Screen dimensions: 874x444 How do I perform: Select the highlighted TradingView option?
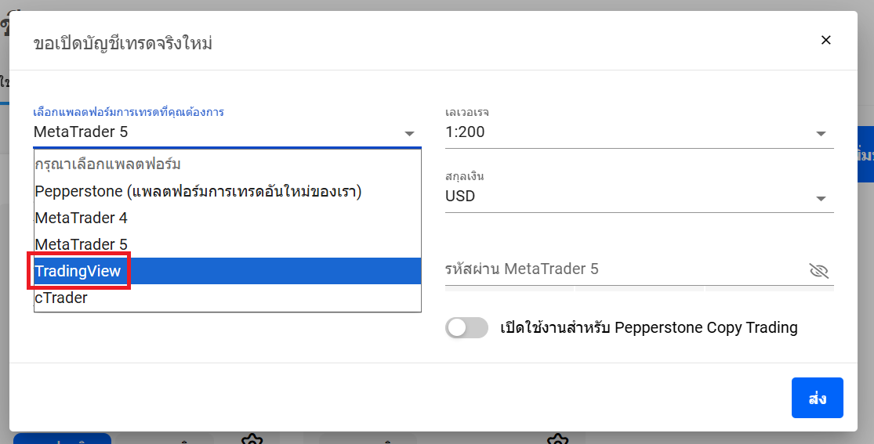point(78,271)
